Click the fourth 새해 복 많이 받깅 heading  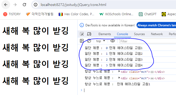[x=36, y=81]
